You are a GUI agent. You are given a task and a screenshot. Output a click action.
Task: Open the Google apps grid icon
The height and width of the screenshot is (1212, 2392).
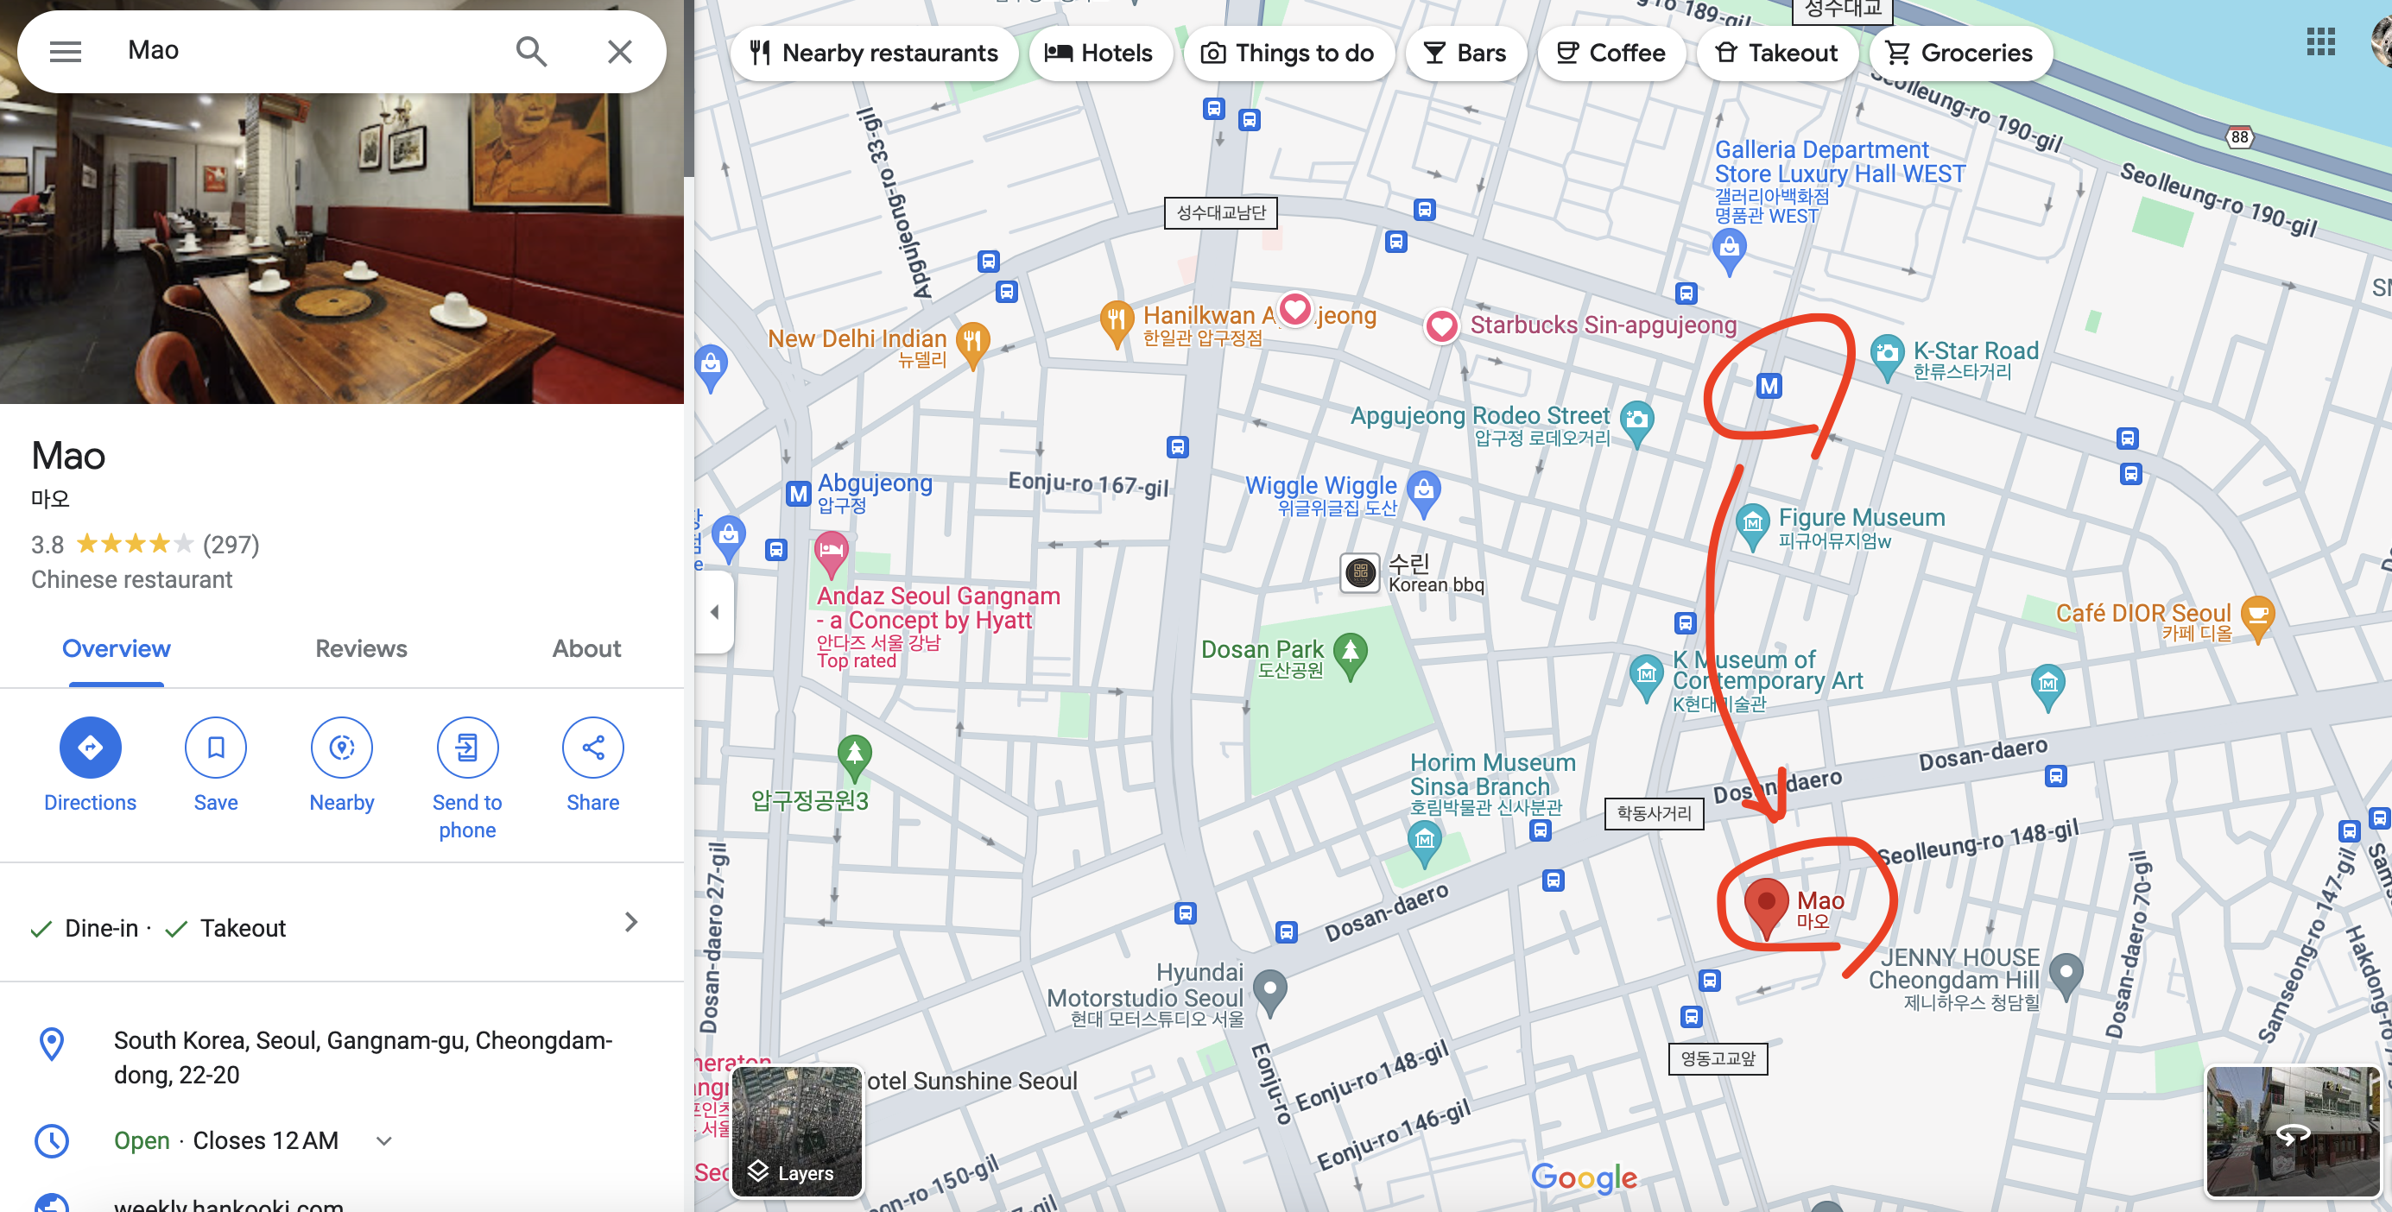point(2319,41)
